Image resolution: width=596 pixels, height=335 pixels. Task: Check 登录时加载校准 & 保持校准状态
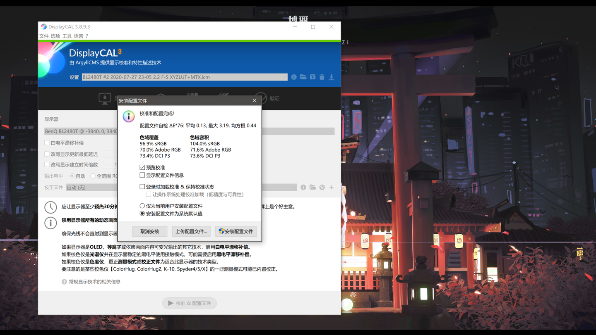(x=142, y=187)
